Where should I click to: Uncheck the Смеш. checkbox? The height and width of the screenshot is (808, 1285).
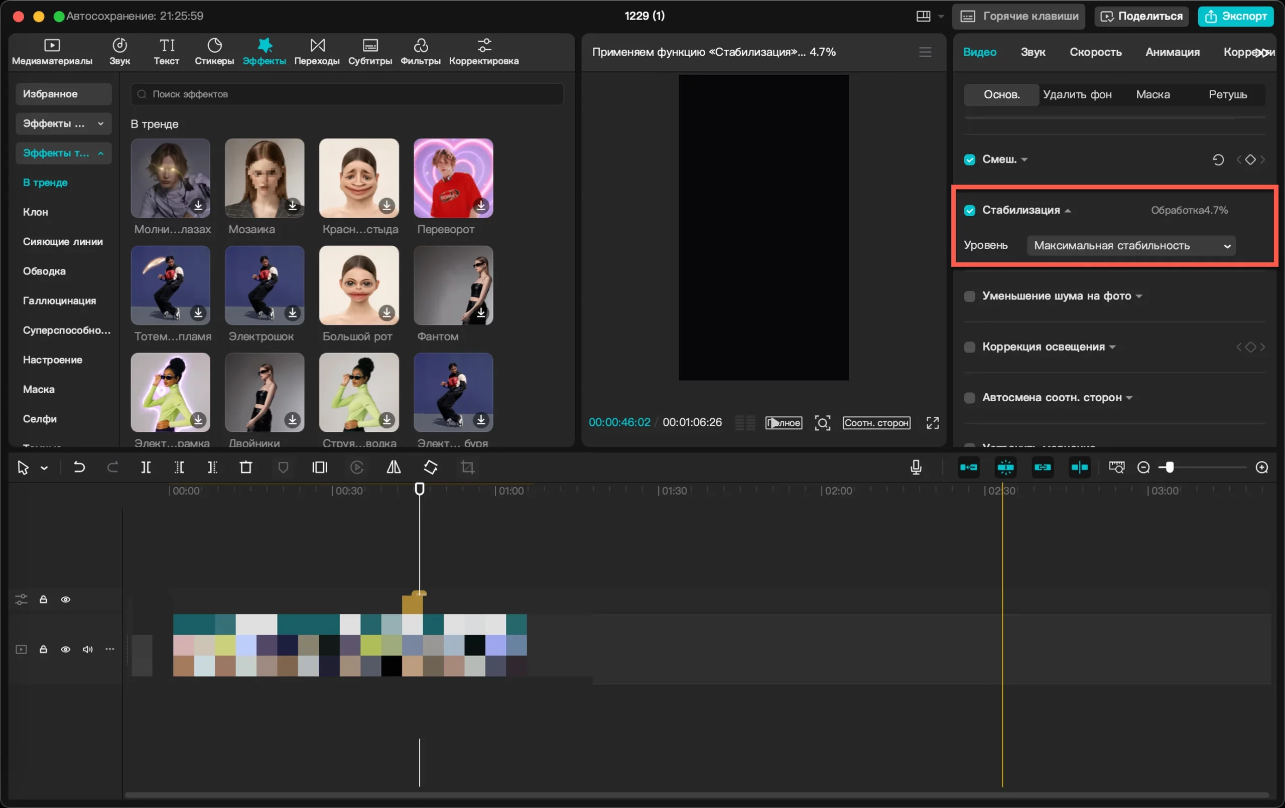coord(969,159)
